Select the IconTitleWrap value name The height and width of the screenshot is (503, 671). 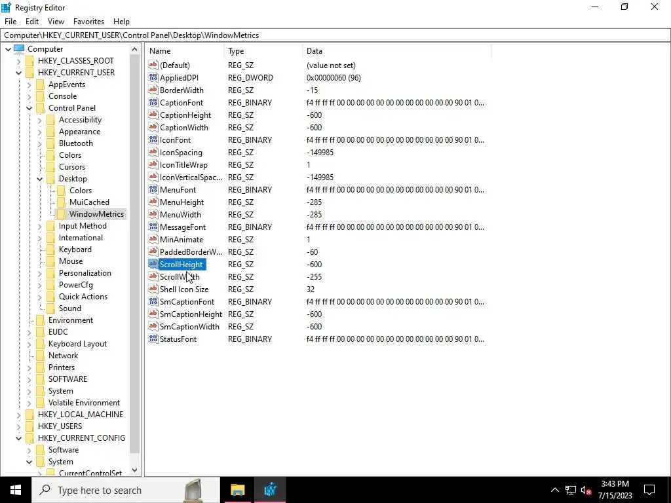pos(183,164)
